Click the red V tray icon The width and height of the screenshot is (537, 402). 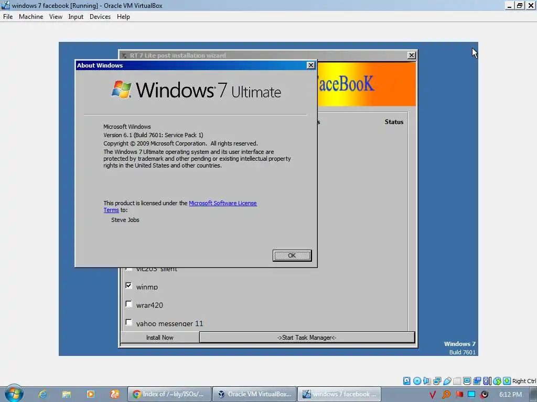coord(433,395)
